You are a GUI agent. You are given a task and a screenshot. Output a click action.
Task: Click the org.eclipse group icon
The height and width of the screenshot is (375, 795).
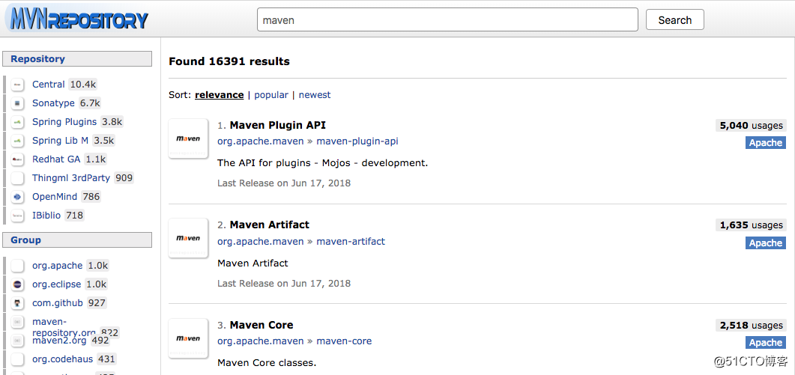[18, 284]
